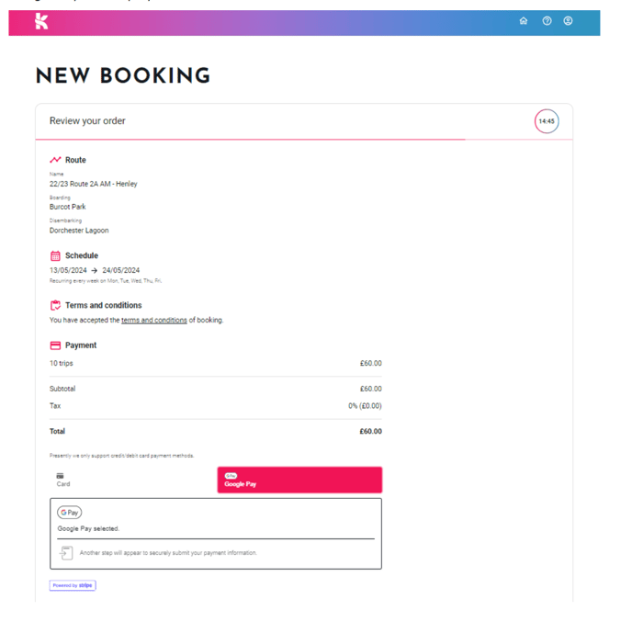The width and height of the screenshot is (632, 622).
Task: Select the Google Pay payment tab
Action: [299, 480]
